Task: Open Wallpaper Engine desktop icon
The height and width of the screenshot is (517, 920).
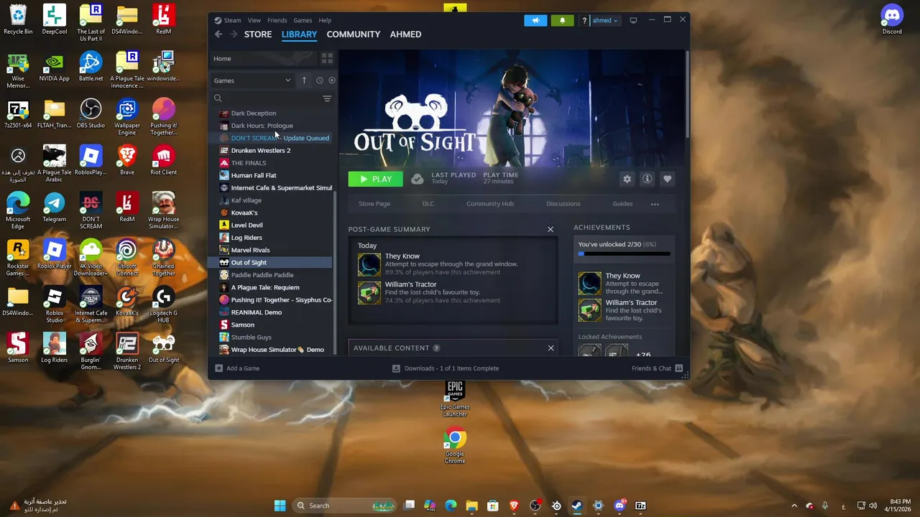Action: 127,117
